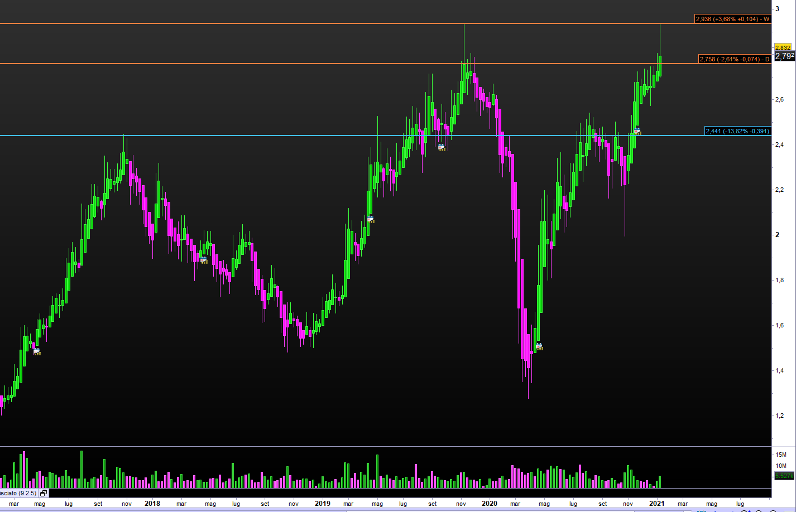The height and width of the screenshot is (512, 796).
Task: Click the event icon near May 2017 candles
Action: pos(37,351)
